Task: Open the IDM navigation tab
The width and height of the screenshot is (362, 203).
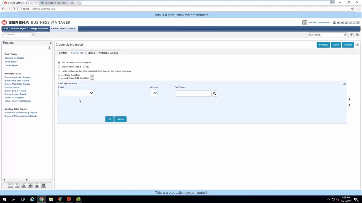Action: pyautogui.click(x=6, y=28)
